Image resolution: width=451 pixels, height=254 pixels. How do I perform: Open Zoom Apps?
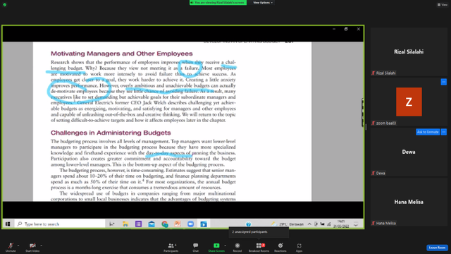(299, 247)
